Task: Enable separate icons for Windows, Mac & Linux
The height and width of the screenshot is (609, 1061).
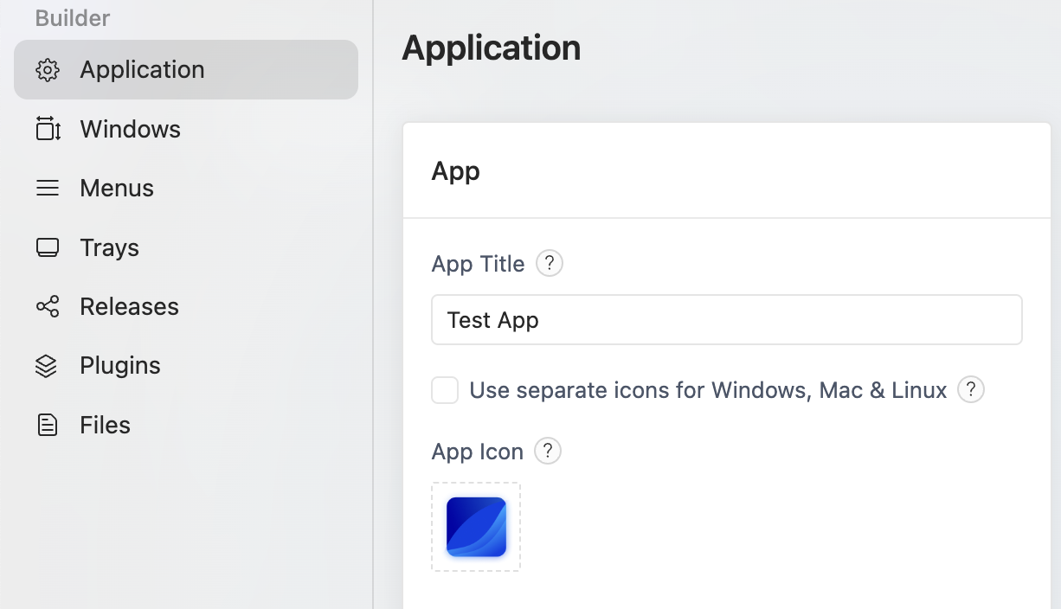Action: pyautogui.click(x=444, y=390)
